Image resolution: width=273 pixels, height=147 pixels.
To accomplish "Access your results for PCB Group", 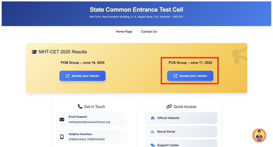I will click(190, 76).
